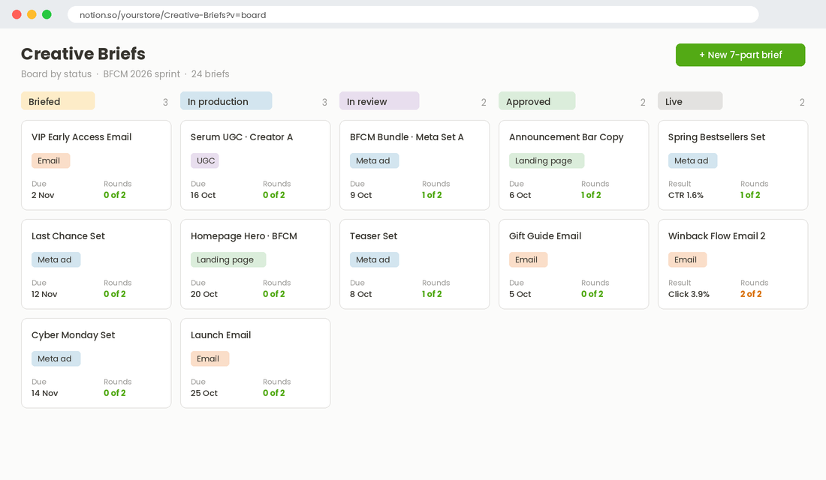The height and width of the screenshot is (480, 826).
Task: Click the browser address bar
Action: pyautogui.click(x=413, y=15)
